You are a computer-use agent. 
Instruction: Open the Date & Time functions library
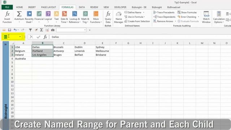point(64,17)
